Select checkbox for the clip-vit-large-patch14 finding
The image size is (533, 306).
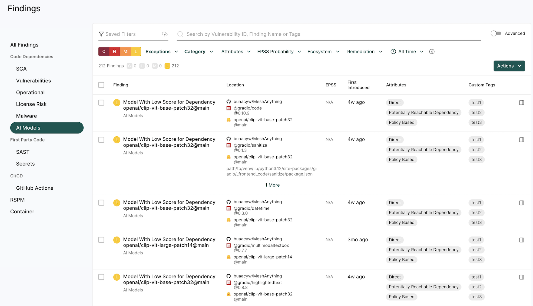click(101, 240)
